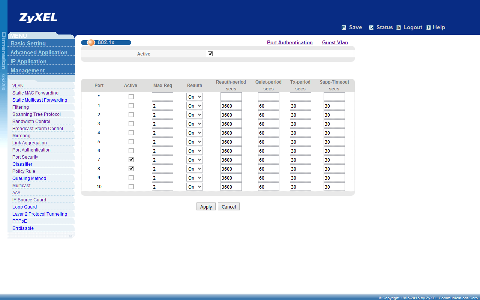
Task: Open Errdisable settings
Action: click(23, 228)
